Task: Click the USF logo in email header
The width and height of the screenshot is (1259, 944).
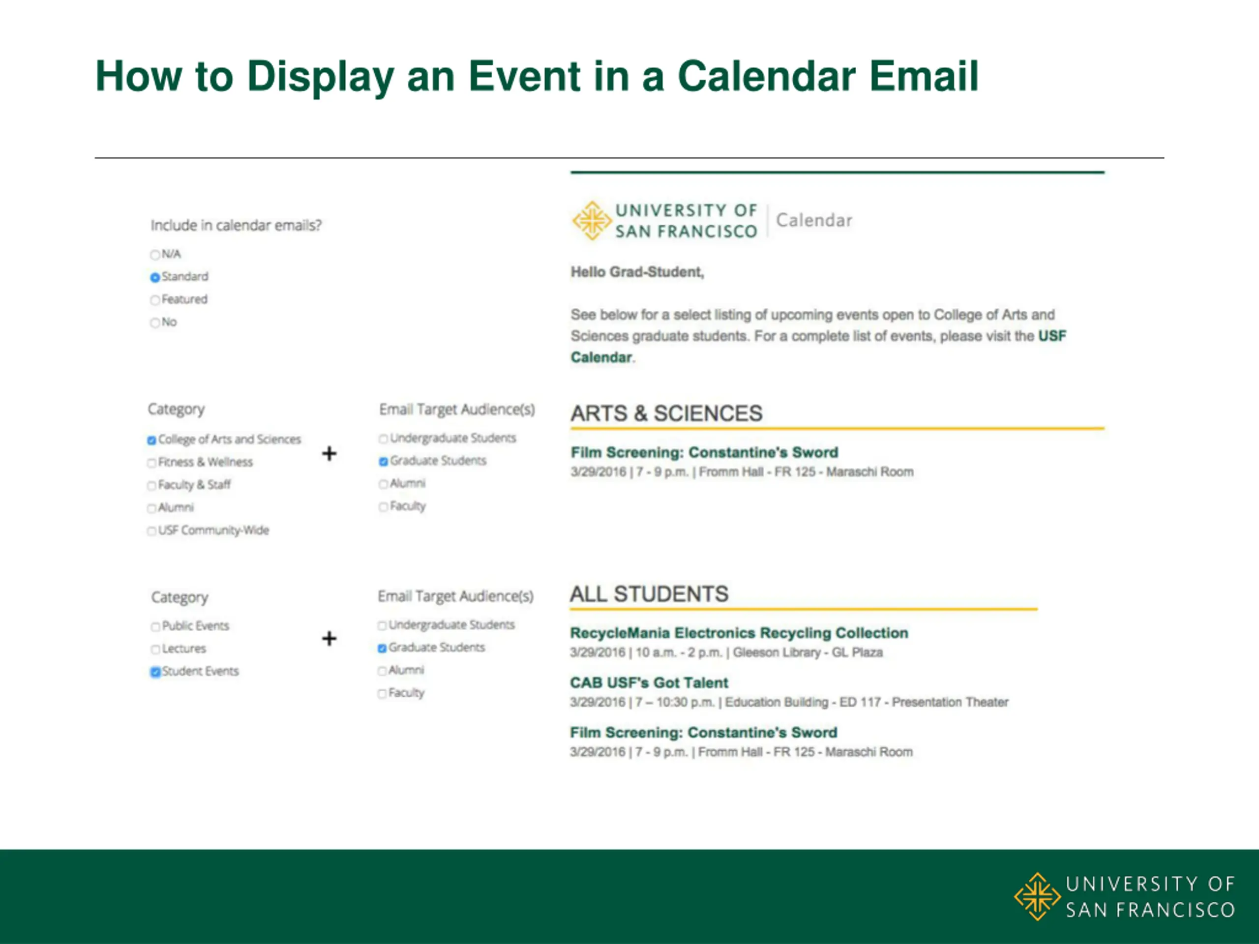Action: click(x=665, y=221)
